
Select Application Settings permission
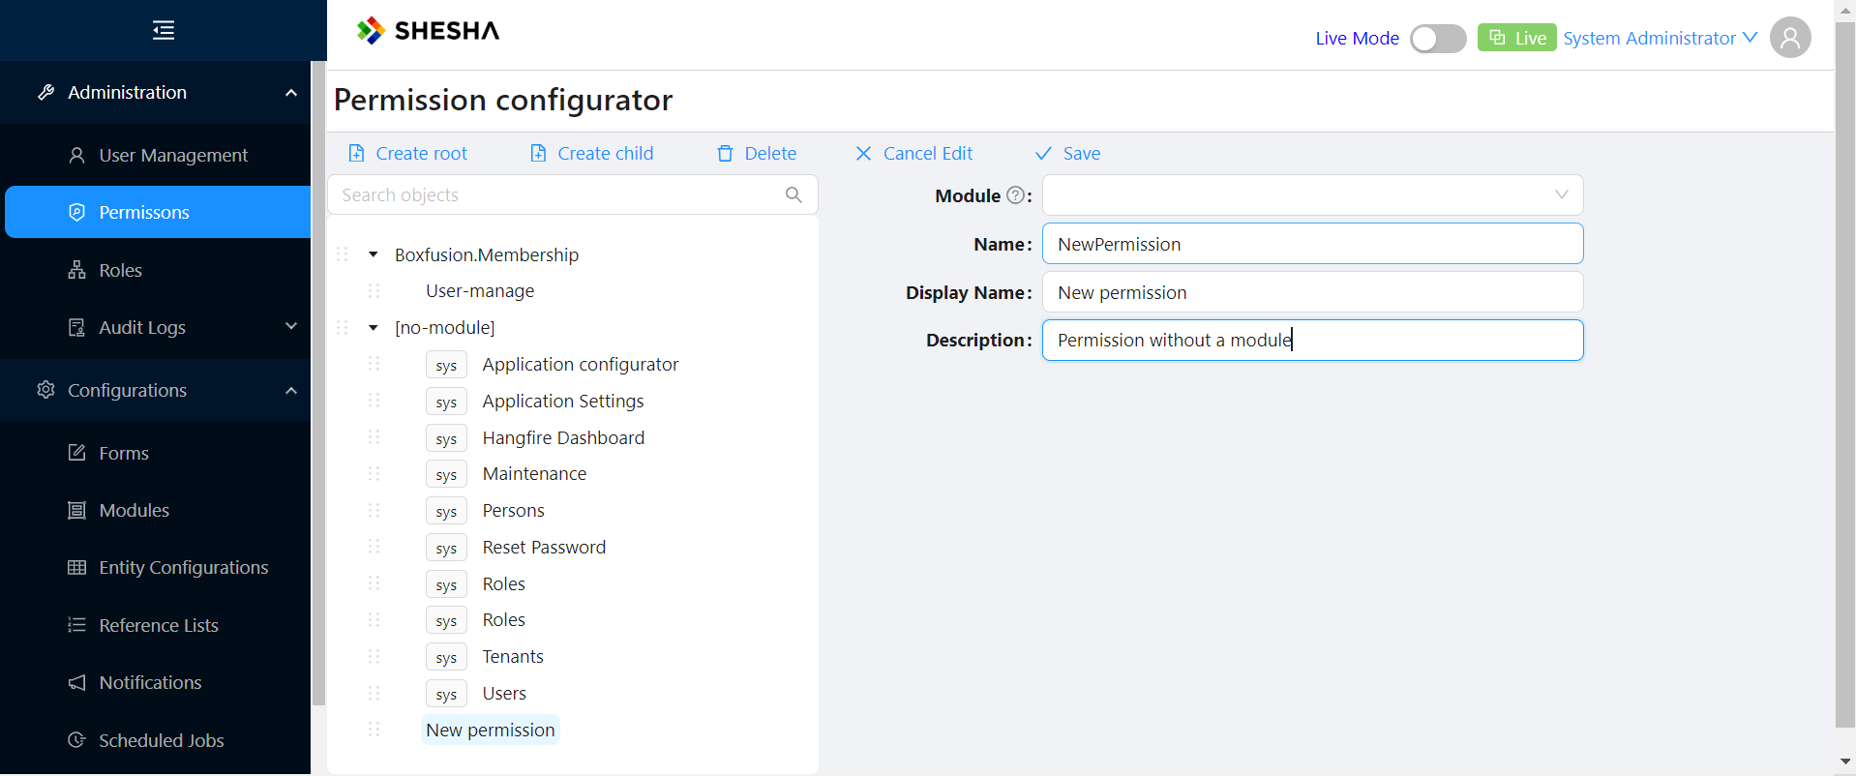pos(563,401)
